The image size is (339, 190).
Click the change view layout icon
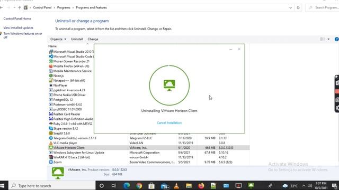[323, 39]
